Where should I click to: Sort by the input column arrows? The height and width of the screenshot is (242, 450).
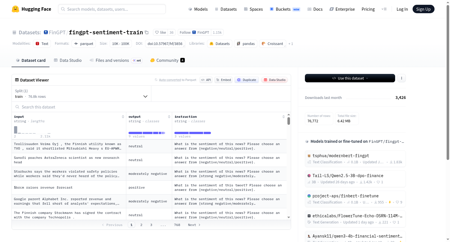coord(123,117)
